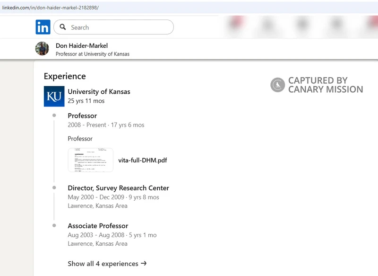The width and height of the screenshot is (378, 276).
Task: Select the linkedin.com URL in address bar
Action: pos(50,8)
